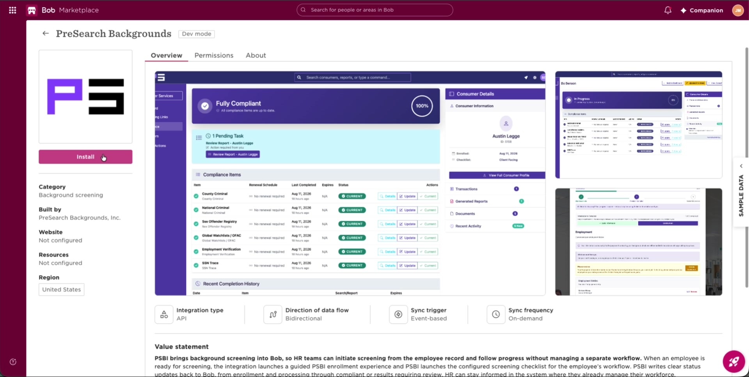Click the Value statement heading
This screenshot has height=377, width=749.
181,347
